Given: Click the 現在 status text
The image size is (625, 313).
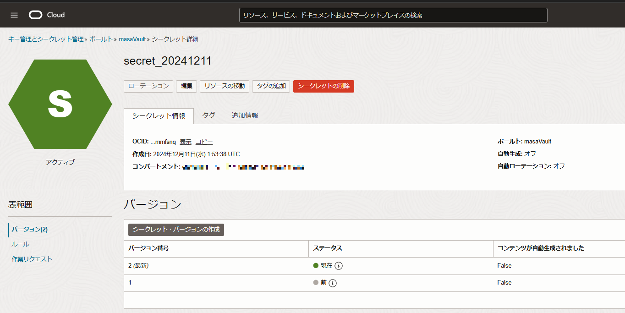Looking at the screenshot, I should coord(326,266).
